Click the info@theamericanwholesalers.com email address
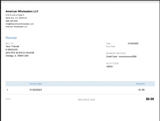Image resolution: width=160 pixels, height=121 pixels. click(x=20, y=24)
